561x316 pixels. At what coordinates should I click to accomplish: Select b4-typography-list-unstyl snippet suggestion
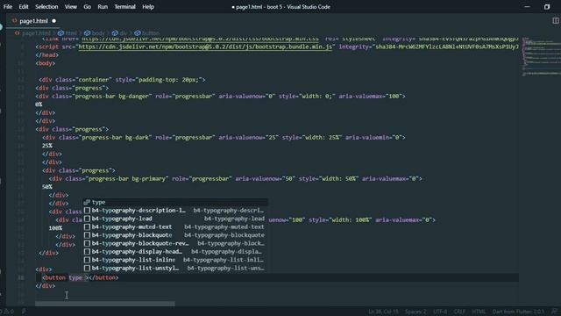[x=175, y=268]
